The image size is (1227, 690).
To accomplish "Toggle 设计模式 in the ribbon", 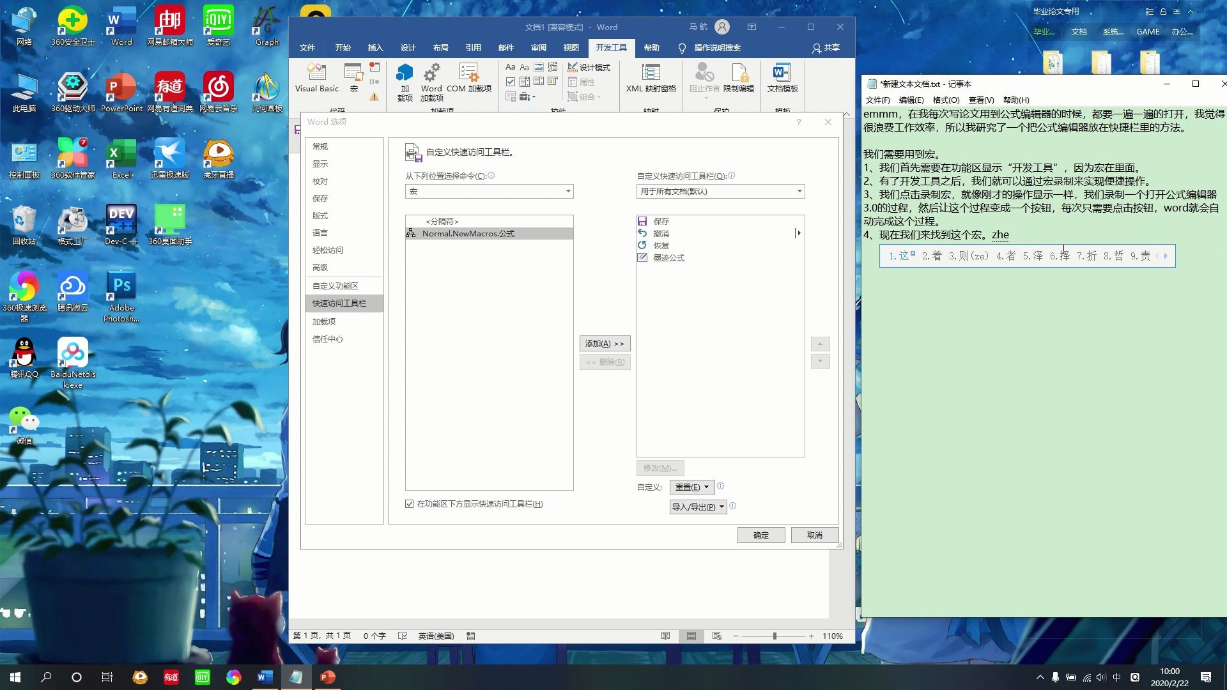I will (589, 67).
